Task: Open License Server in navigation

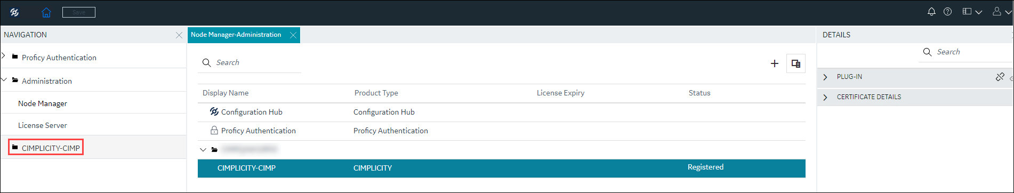Action: tap(43, 125)
